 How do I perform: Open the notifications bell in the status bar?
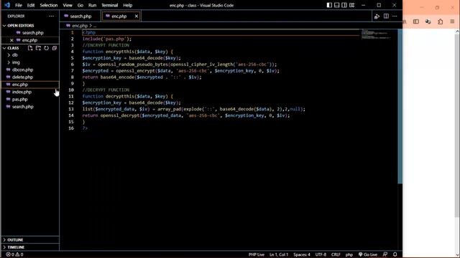(395, 254)
